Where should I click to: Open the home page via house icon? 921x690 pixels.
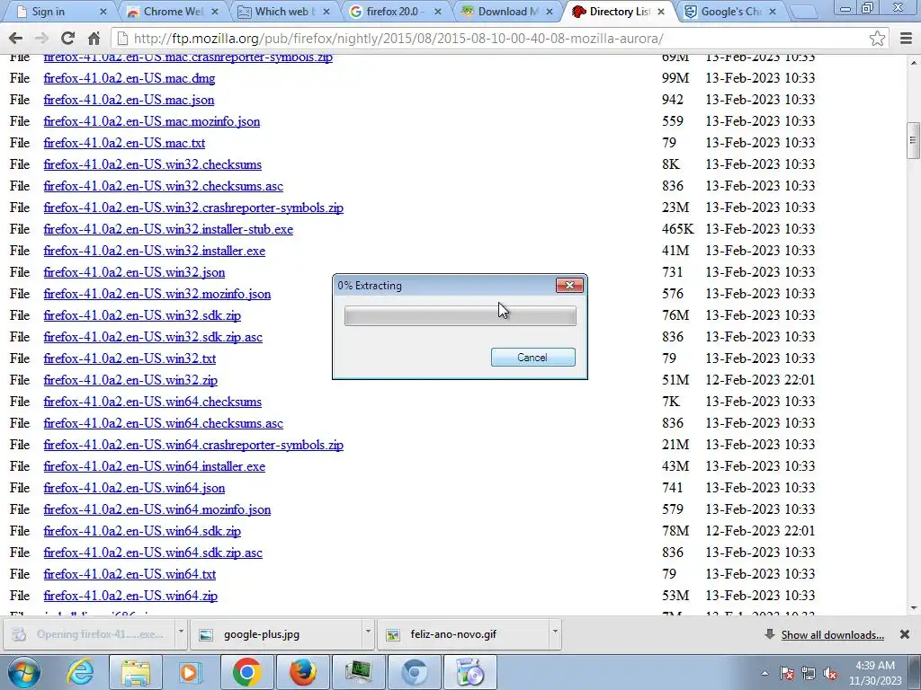tap(94, 39)
